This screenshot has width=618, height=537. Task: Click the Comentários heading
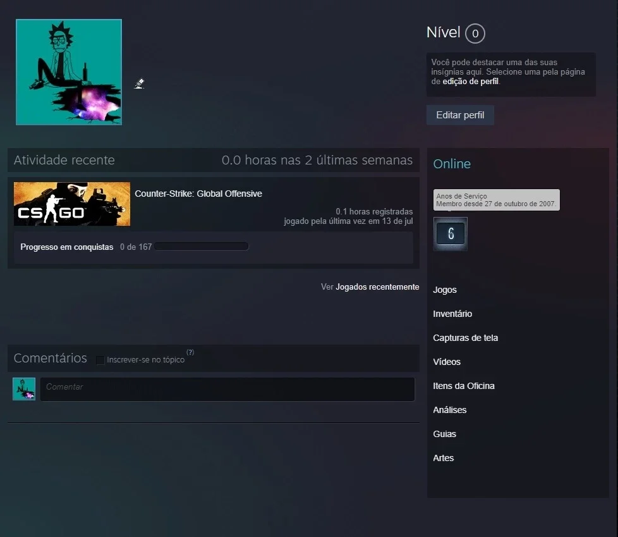(x=50, y=358)
